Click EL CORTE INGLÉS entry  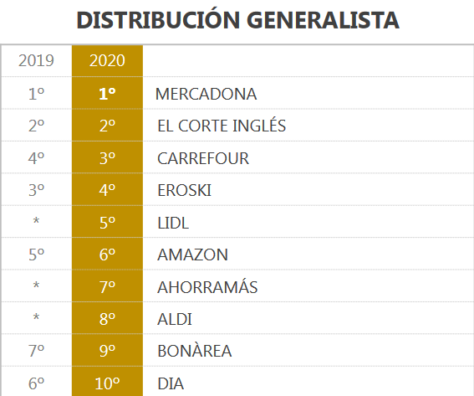point(222,126)
